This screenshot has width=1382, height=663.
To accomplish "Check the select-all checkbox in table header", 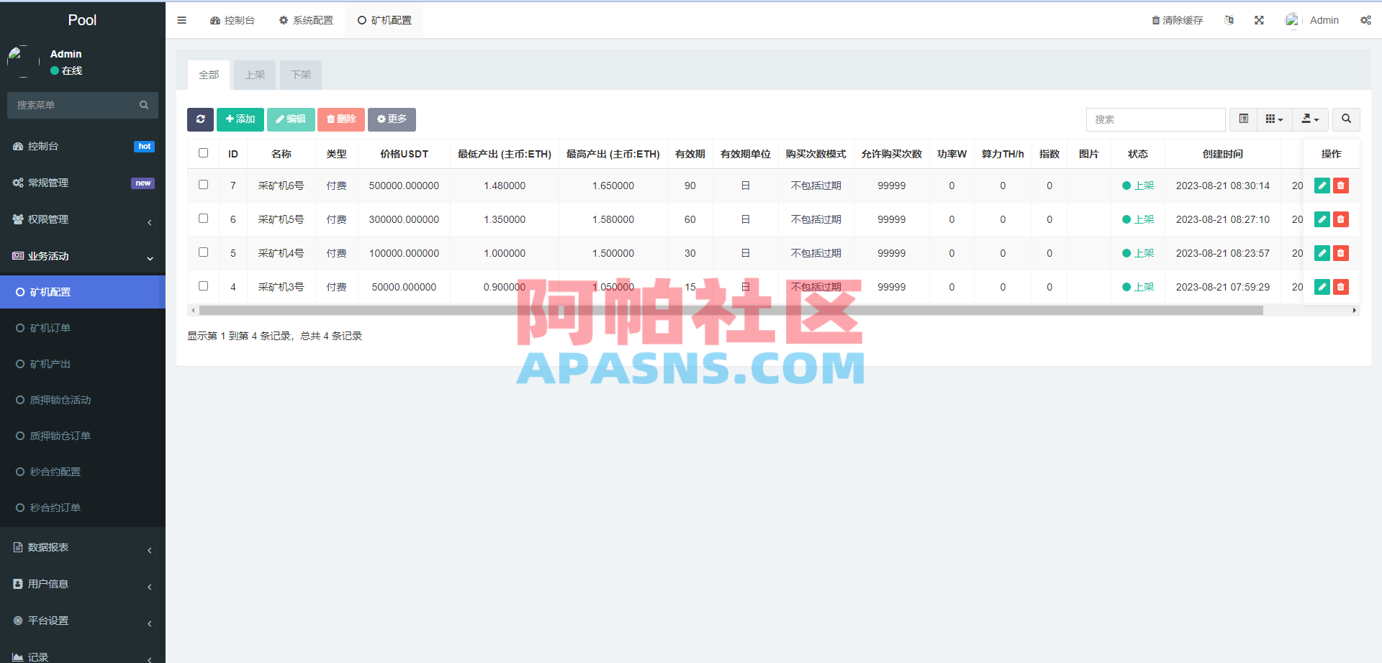I will click(203, 152).
